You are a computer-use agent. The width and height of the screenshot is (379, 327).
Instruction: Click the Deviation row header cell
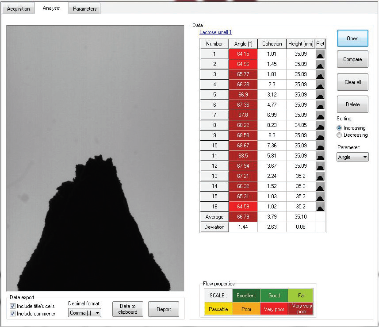pyautogui.click(x=214, y=227)
